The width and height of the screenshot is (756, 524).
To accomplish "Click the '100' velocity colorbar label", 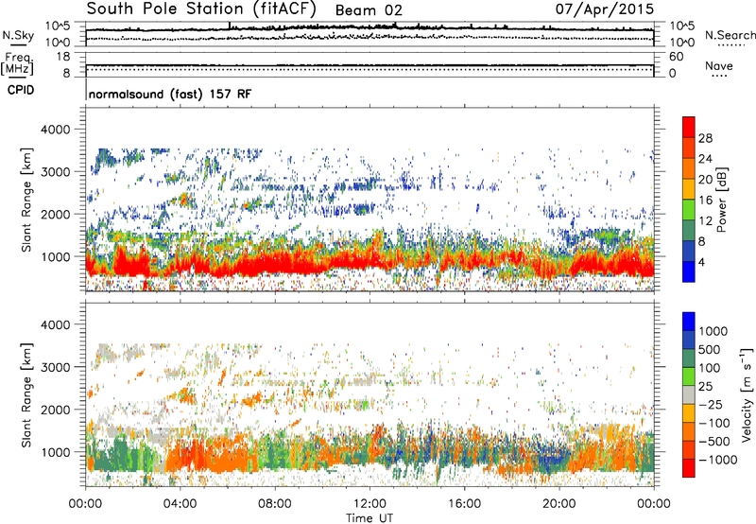I will click(x=710, y=368).
